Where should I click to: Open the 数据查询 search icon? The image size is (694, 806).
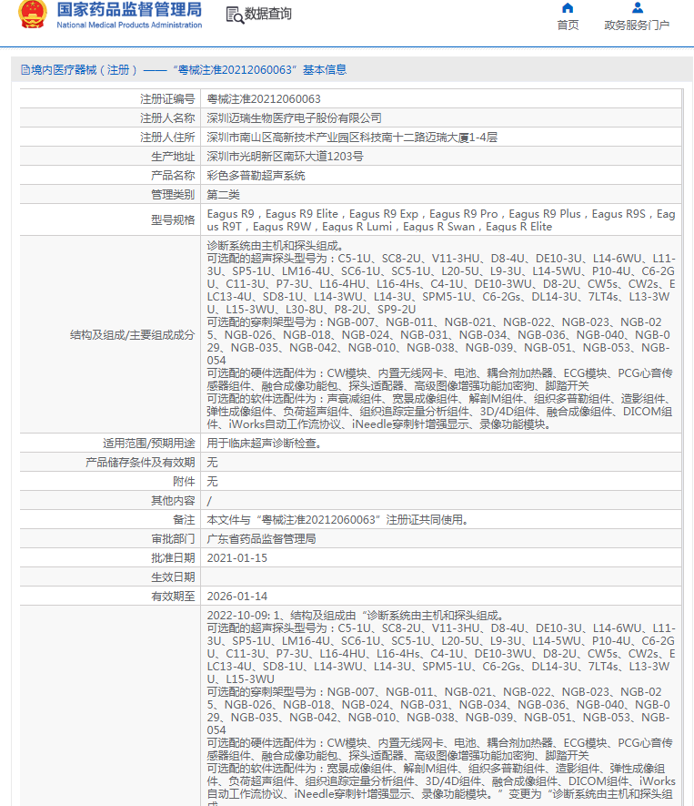coord(235,15)
